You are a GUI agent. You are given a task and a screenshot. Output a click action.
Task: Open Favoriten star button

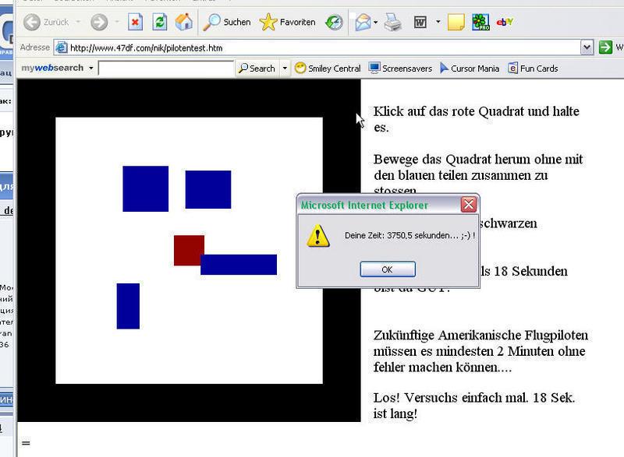(288, 23)
